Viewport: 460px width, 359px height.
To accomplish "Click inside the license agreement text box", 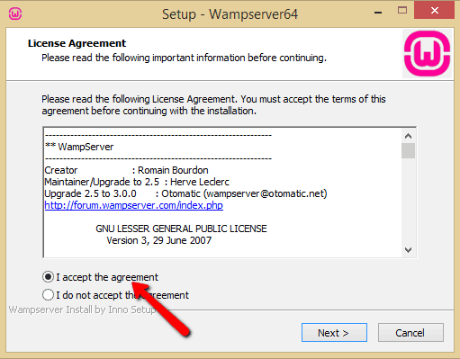I will click(x=222, y=193).
